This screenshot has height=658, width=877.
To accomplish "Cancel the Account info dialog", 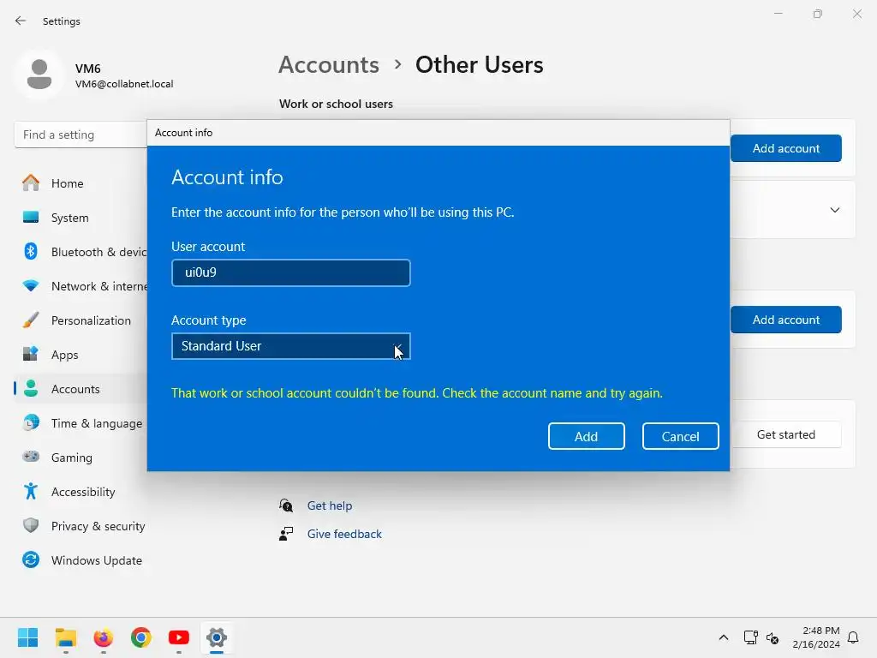I will tap(680, 436).
